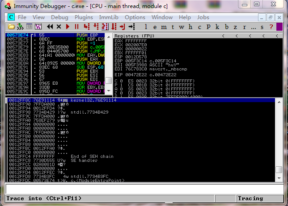This screenshot has height=206, width=288.
Task: Open the Plugins menu
Action: point(84,17)
